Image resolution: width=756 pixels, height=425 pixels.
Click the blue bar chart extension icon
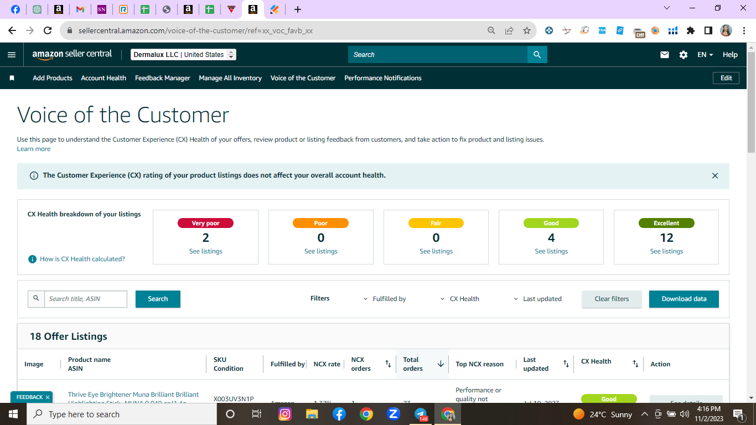point(673,30)
